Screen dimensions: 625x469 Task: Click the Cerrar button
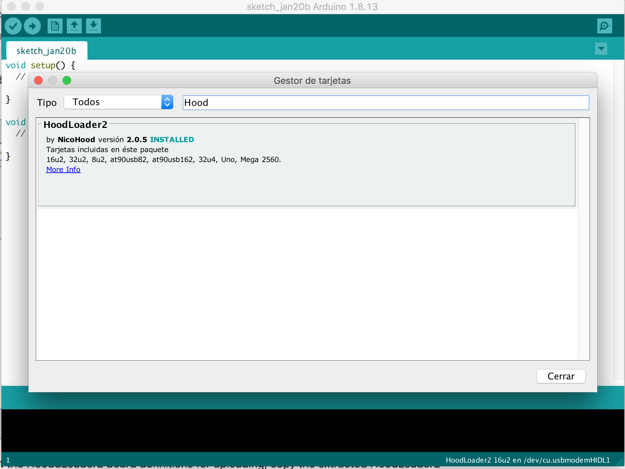click(561, 376)
